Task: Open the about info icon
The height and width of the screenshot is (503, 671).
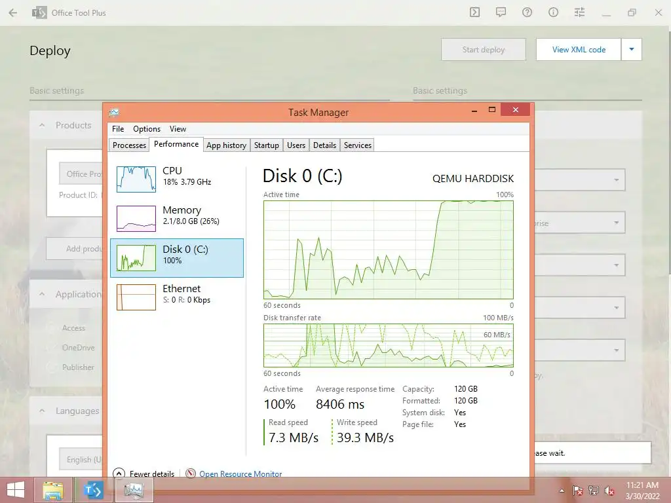Action: click(x=553, y=12)
